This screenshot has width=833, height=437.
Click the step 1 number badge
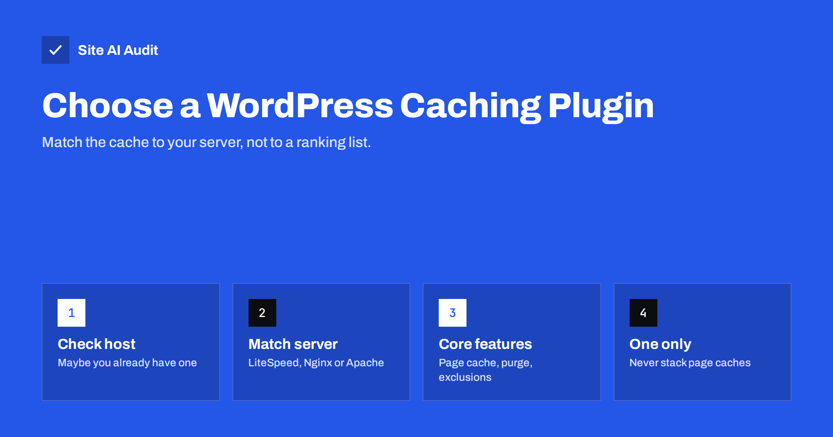71,313
